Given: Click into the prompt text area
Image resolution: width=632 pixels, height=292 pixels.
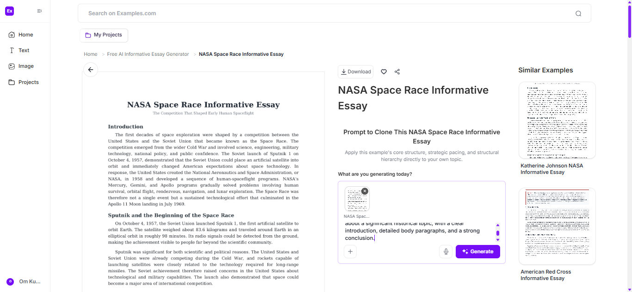Looking at the screenshot, I should click(x=419, y=231).
